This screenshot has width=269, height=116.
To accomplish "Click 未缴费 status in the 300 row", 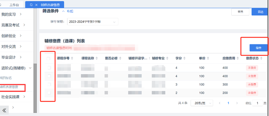I will [252, 84].
